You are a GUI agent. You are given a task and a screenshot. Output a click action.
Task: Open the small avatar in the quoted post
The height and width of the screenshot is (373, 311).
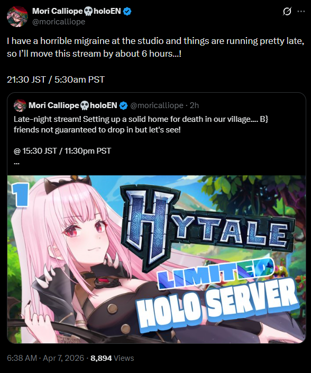[x=20, y=105]
